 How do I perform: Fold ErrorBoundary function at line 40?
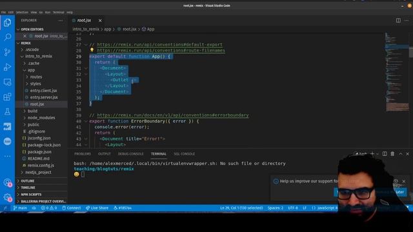click(86, 121)
